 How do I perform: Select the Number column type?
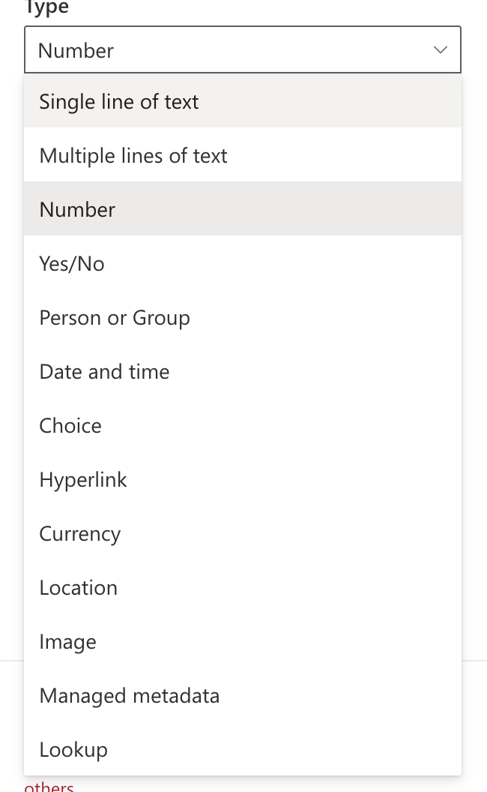76,209
